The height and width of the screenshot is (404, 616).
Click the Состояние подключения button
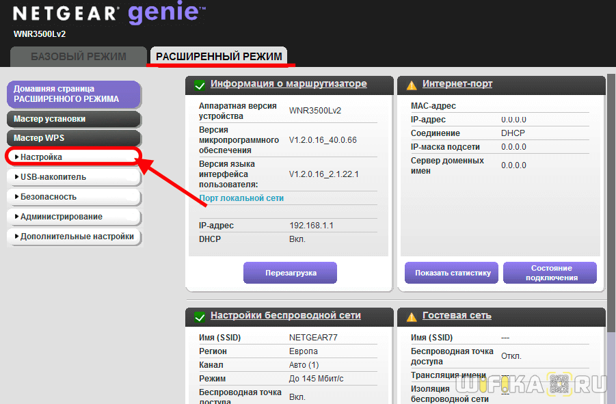(x=550, y=273)
